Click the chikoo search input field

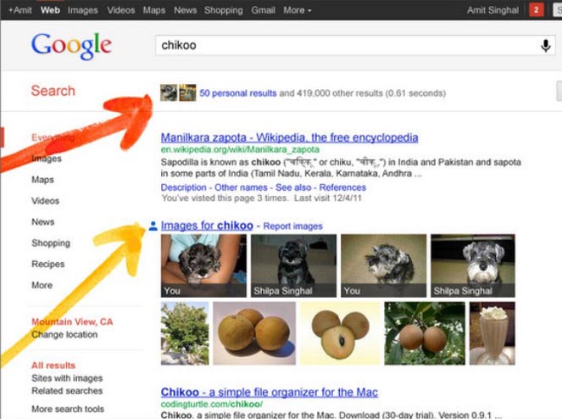(x=346, y=46)
